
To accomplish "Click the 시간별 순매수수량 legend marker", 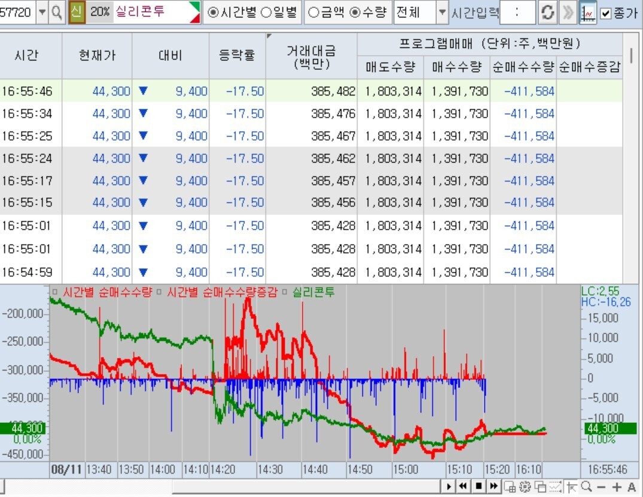I will (x=54, y=292).
